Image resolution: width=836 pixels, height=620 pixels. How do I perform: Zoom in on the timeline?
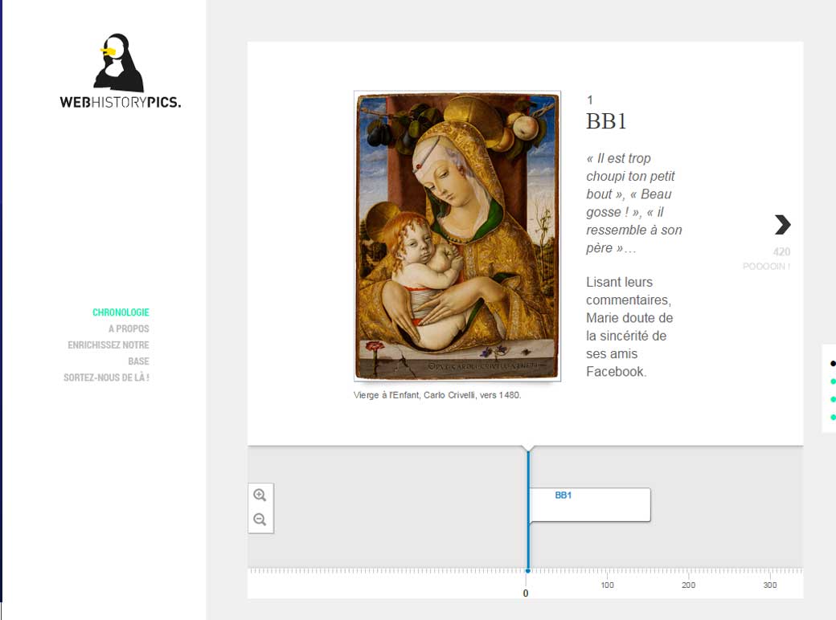260,496
